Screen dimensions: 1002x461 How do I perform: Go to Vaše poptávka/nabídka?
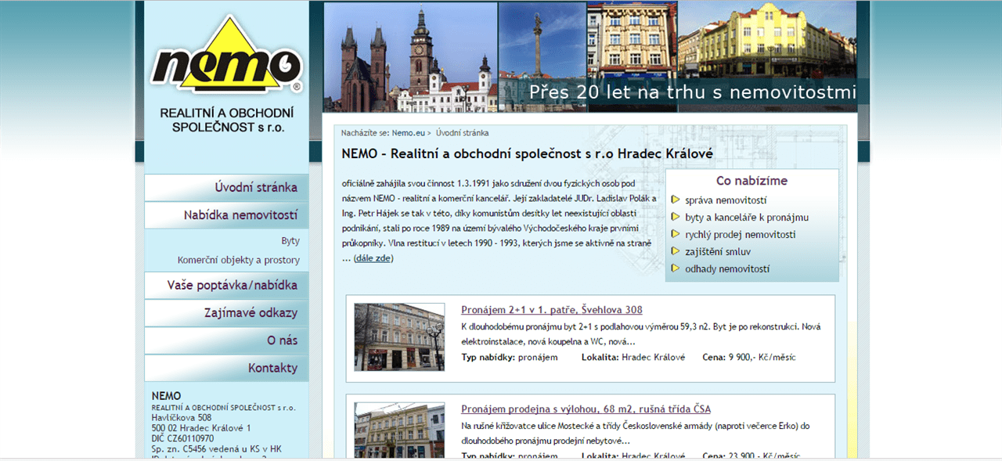[226, 286]
